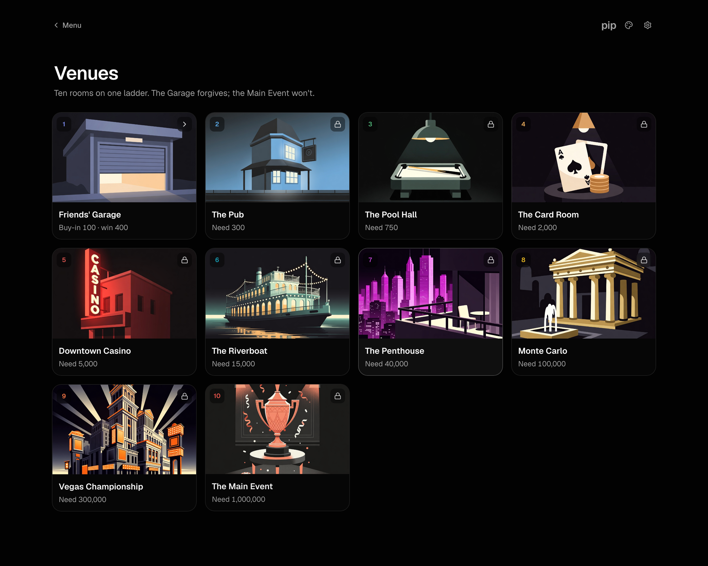This screenshot has height=566, width=708.
Task: Click 'Need 100,000' under Monte Carlo
Action: point(542,364)
